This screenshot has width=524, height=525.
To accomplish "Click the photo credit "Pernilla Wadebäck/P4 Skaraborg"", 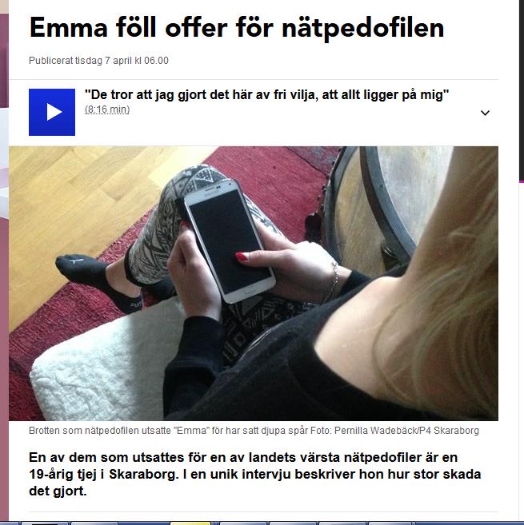I will point(406,431).
